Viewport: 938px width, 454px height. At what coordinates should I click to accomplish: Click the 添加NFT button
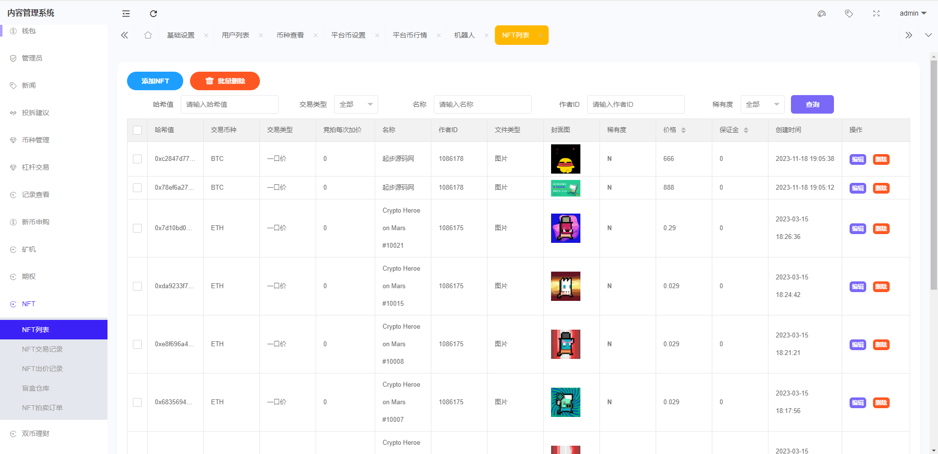pyautogui.click(x=155, y=81)
